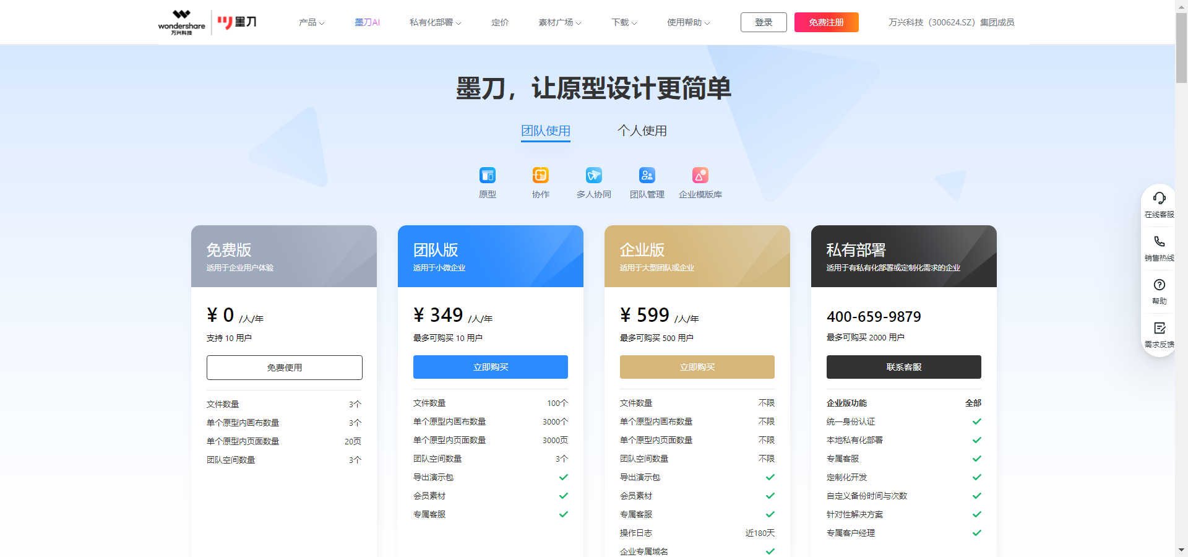
Task: Click the 免费版 plan header card
Action: click(x=284, y=256)
